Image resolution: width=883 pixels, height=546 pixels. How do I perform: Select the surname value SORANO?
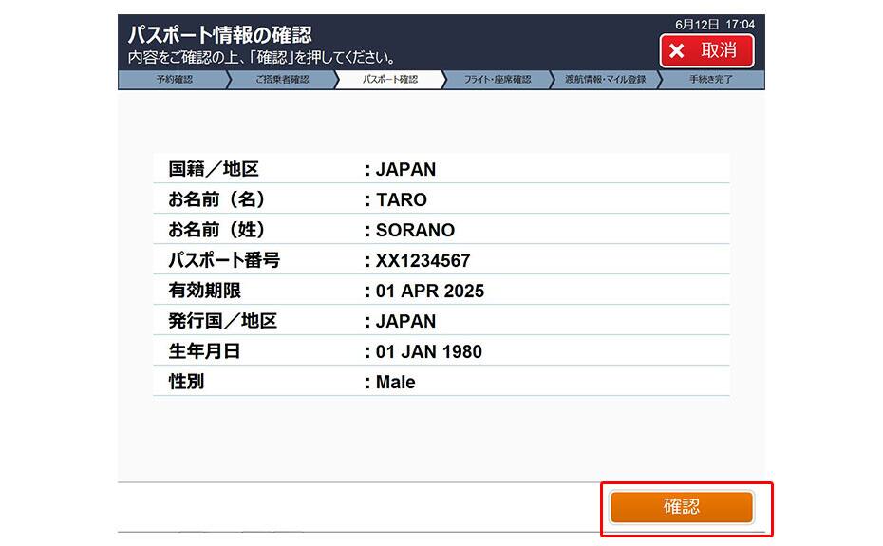point(415,231)
